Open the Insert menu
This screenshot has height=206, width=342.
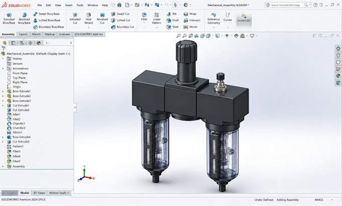[x=69, y=5]
